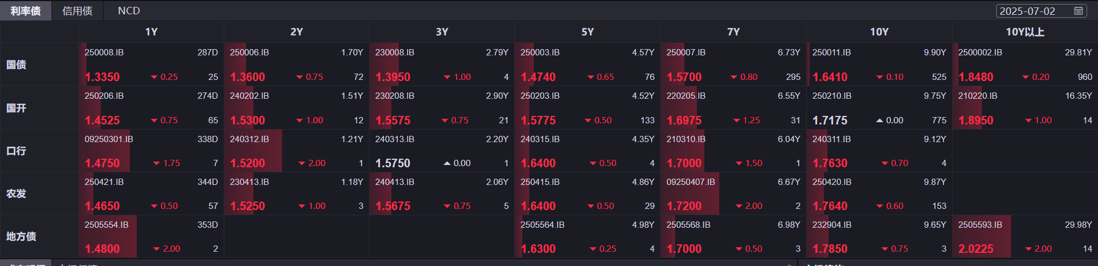
Task: Click the 国债 row label
Action: 17,65
